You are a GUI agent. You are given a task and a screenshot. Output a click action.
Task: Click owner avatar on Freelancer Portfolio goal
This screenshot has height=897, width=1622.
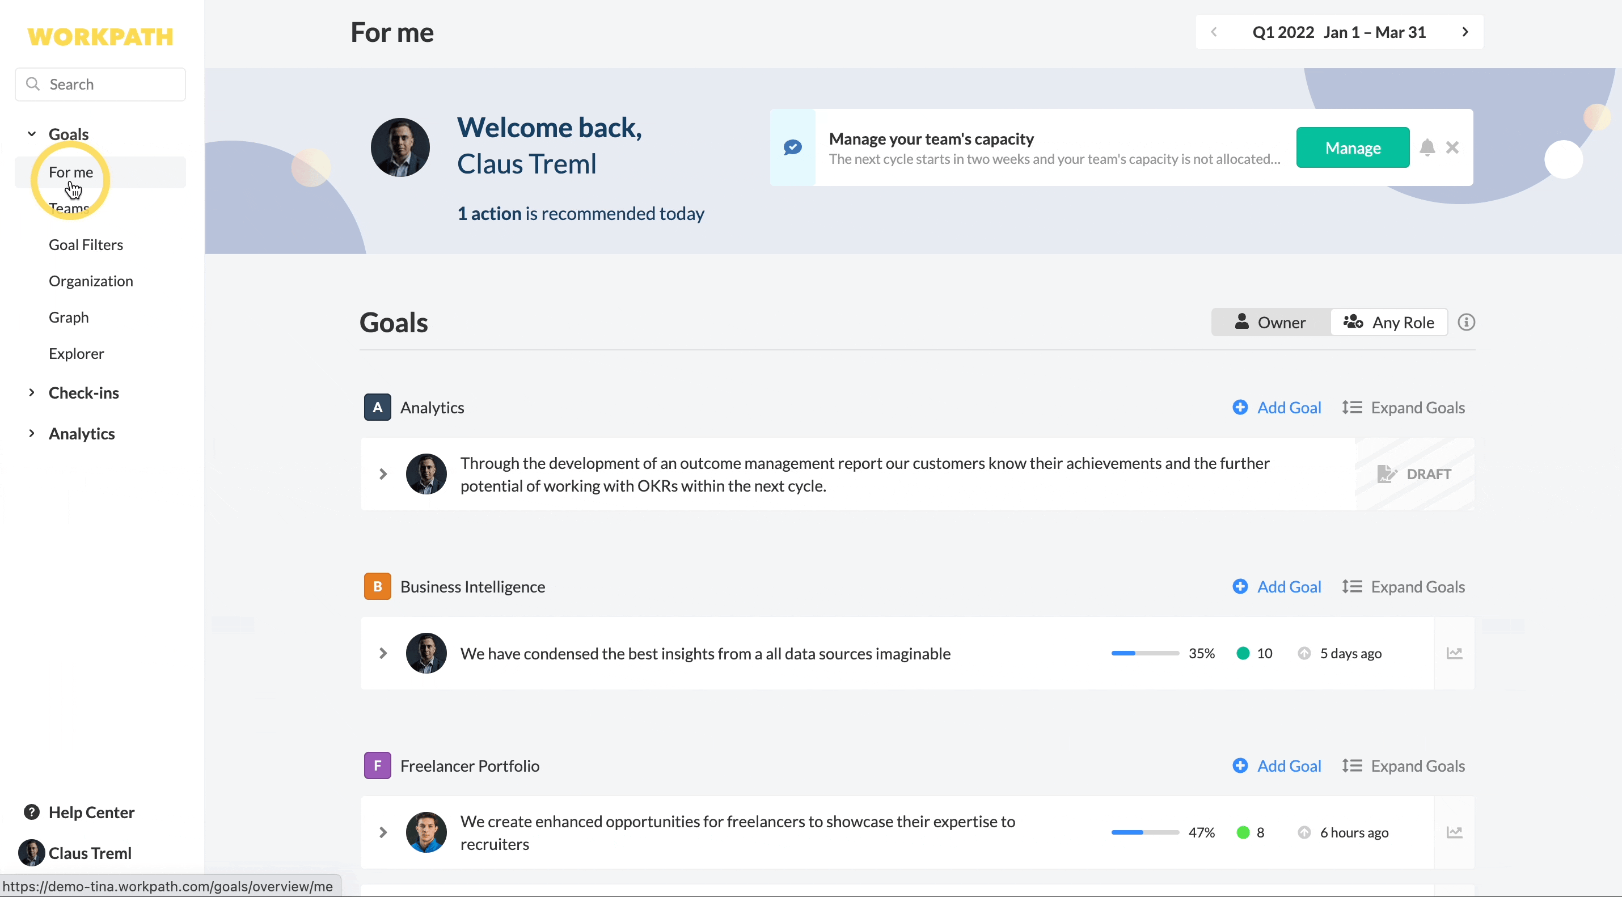click(x=426, y=832)
